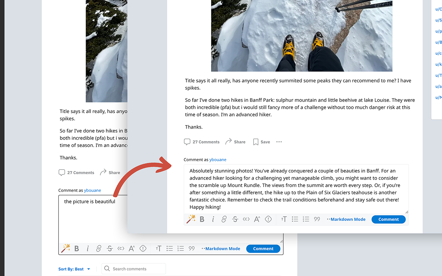This screenshot has height=276, width=442.
Task: Grab the resize handle of front panel comment box
Action: 406,212
